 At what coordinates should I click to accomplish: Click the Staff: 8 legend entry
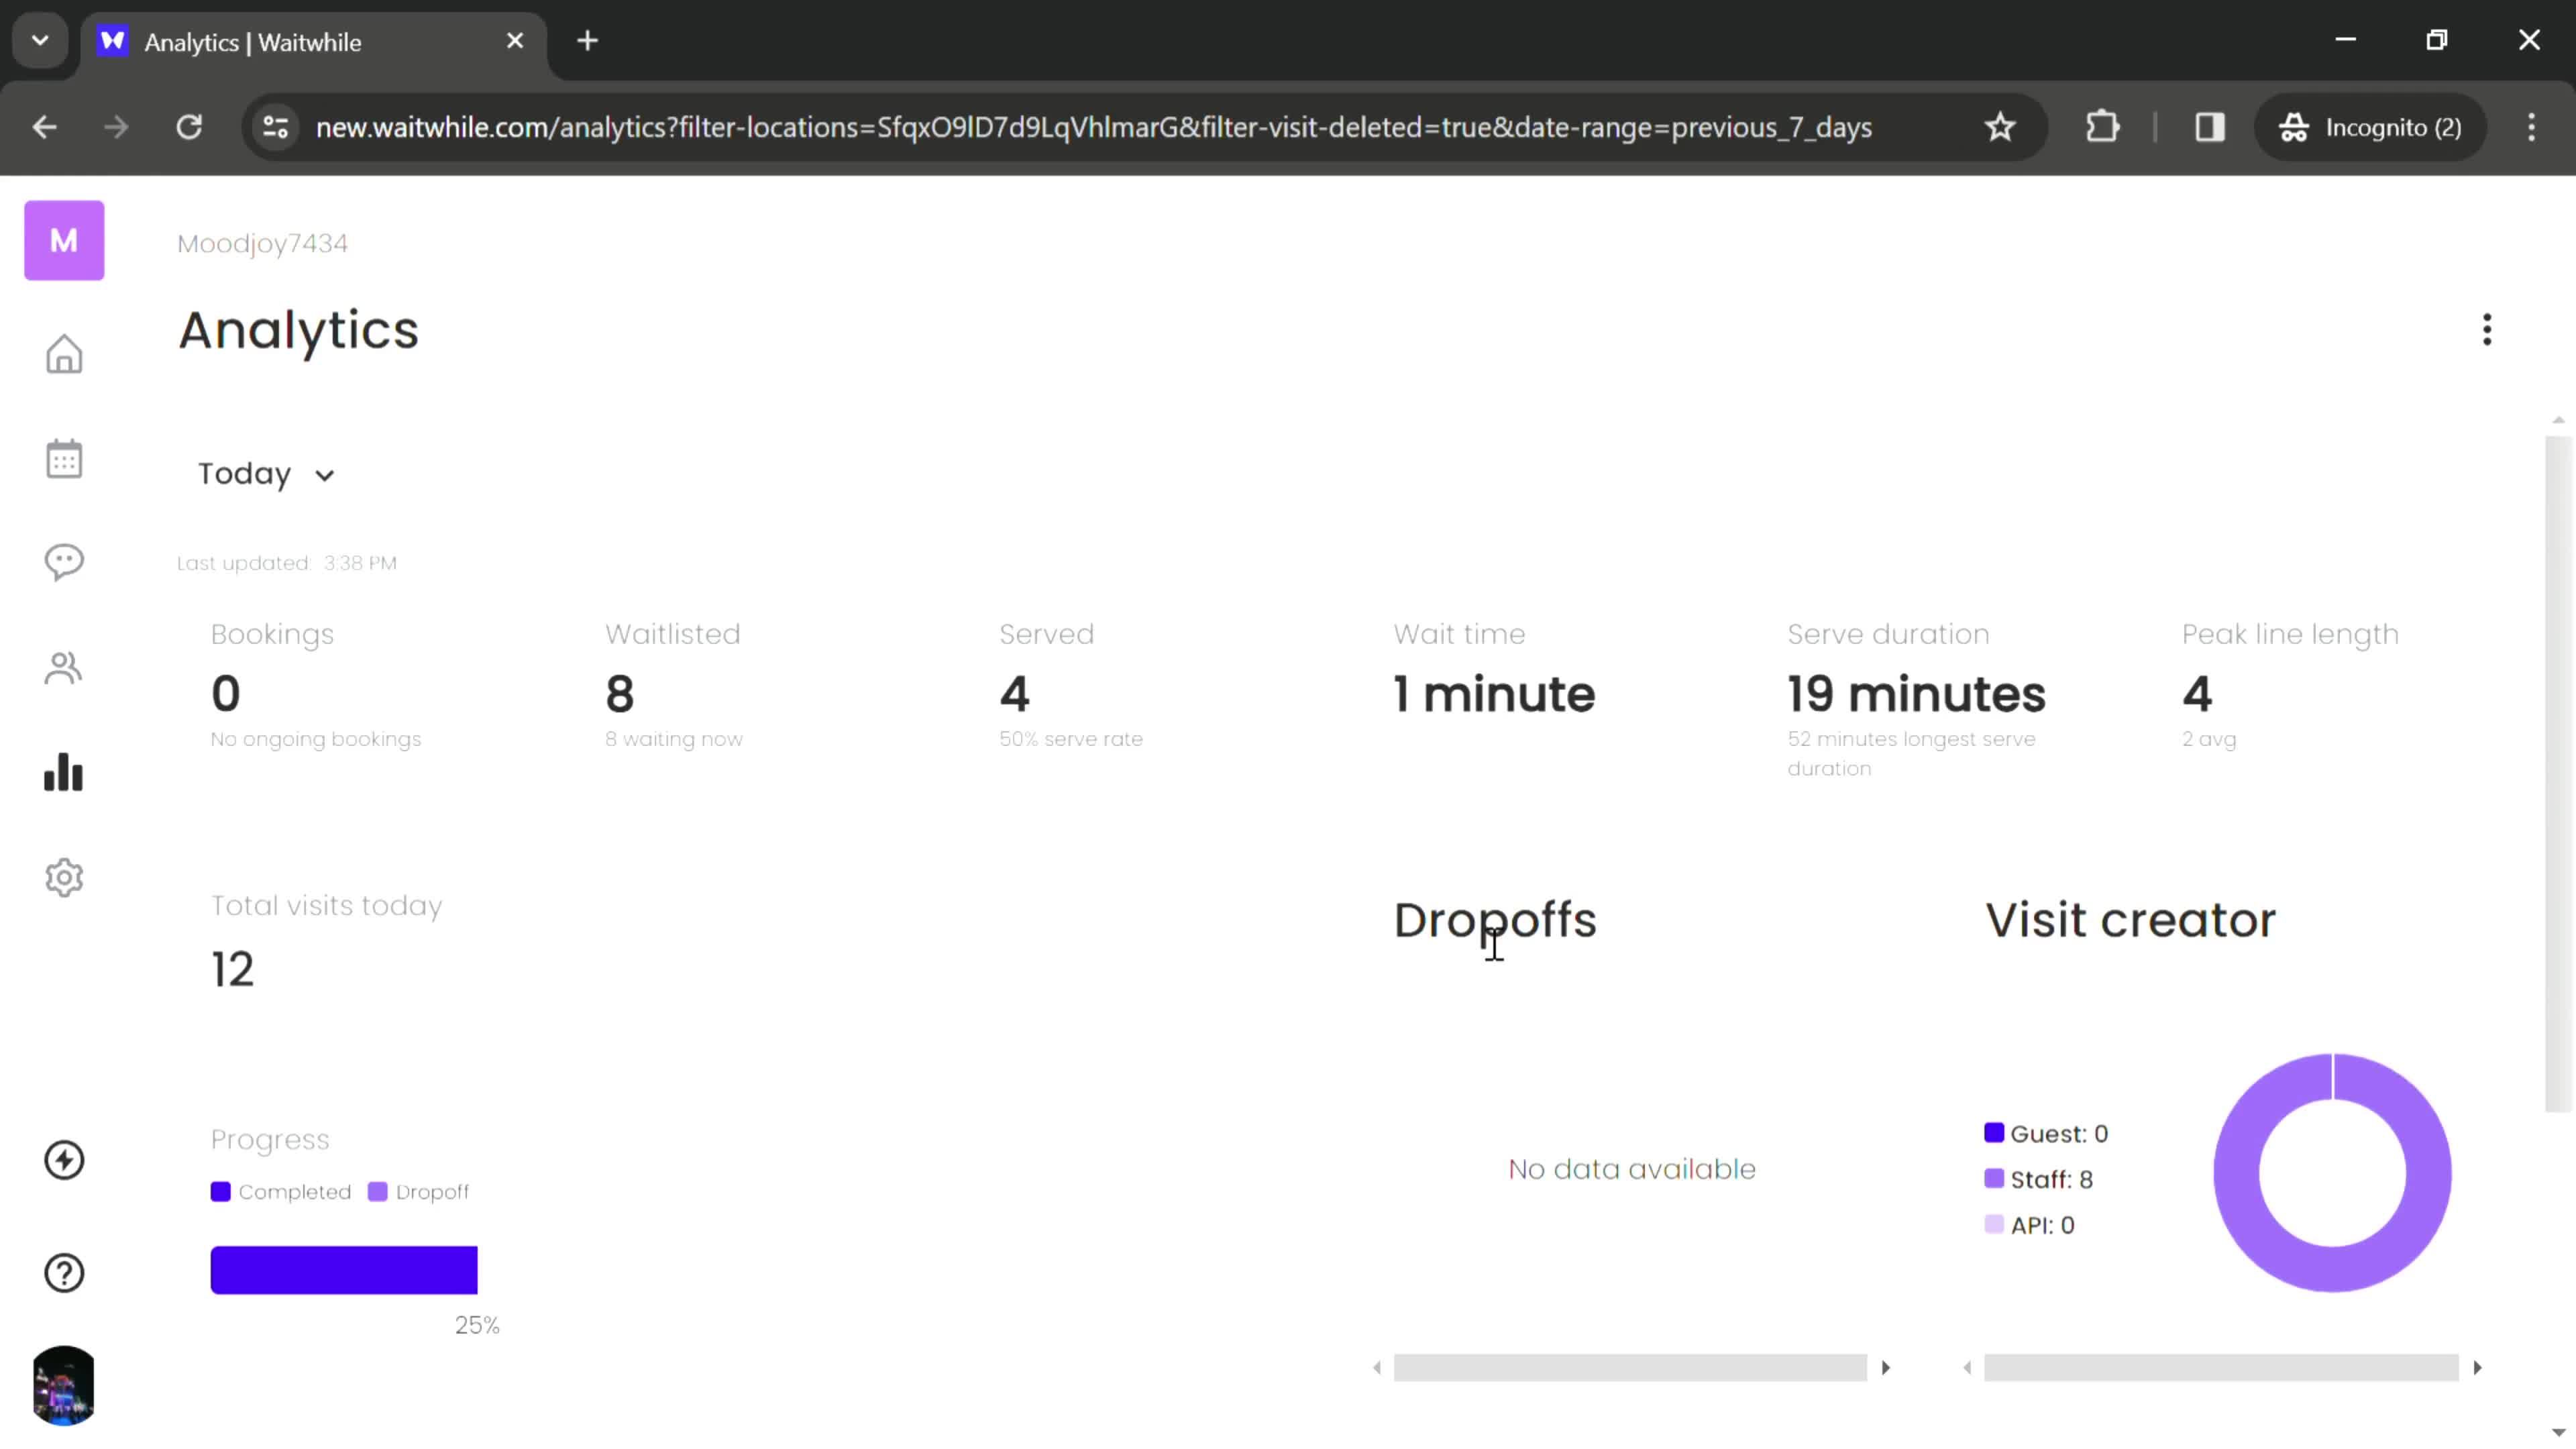coord(2038,1180)
